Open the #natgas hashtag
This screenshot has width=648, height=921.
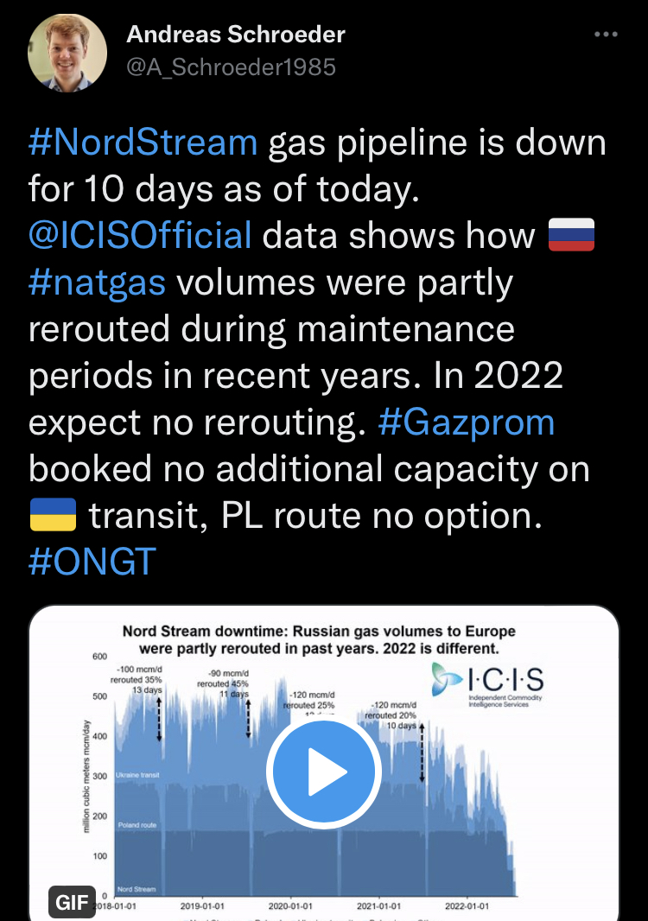[97, 283]
